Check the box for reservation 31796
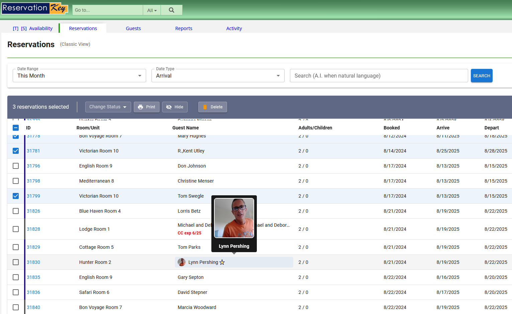 16,166
